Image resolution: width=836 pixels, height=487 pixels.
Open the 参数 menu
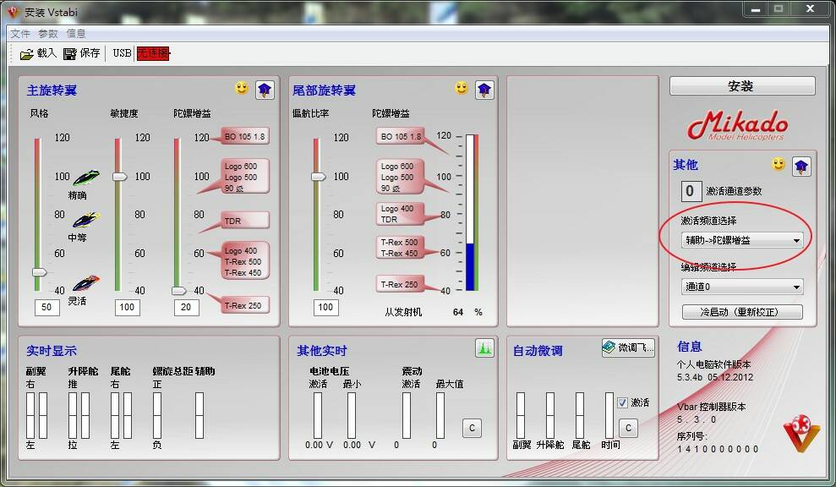(48, 34)
